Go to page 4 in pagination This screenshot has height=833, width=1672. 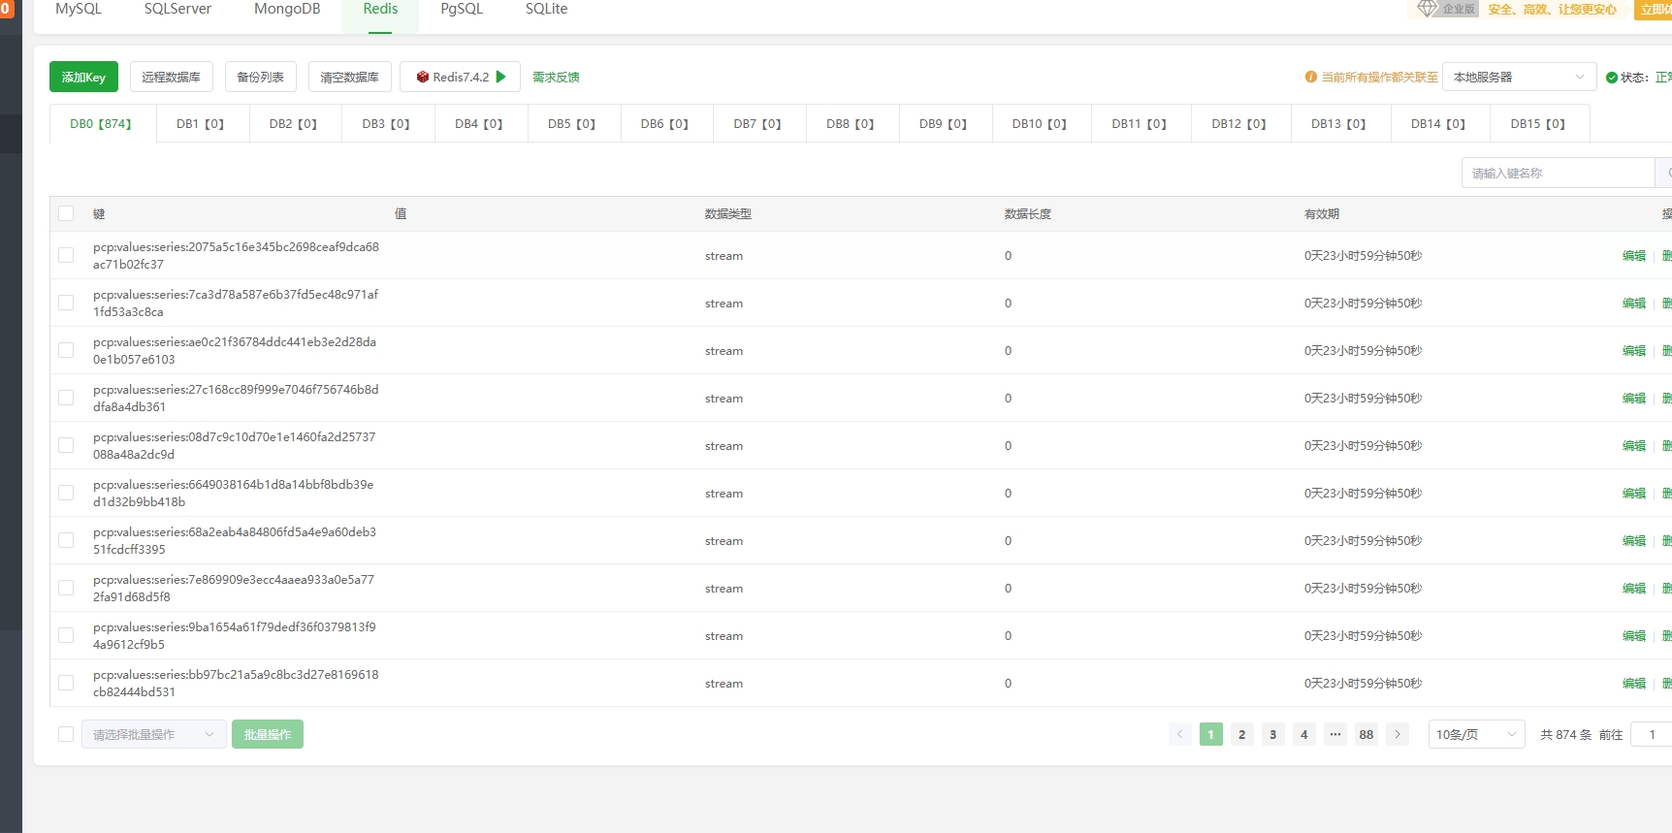[1304, 734]
